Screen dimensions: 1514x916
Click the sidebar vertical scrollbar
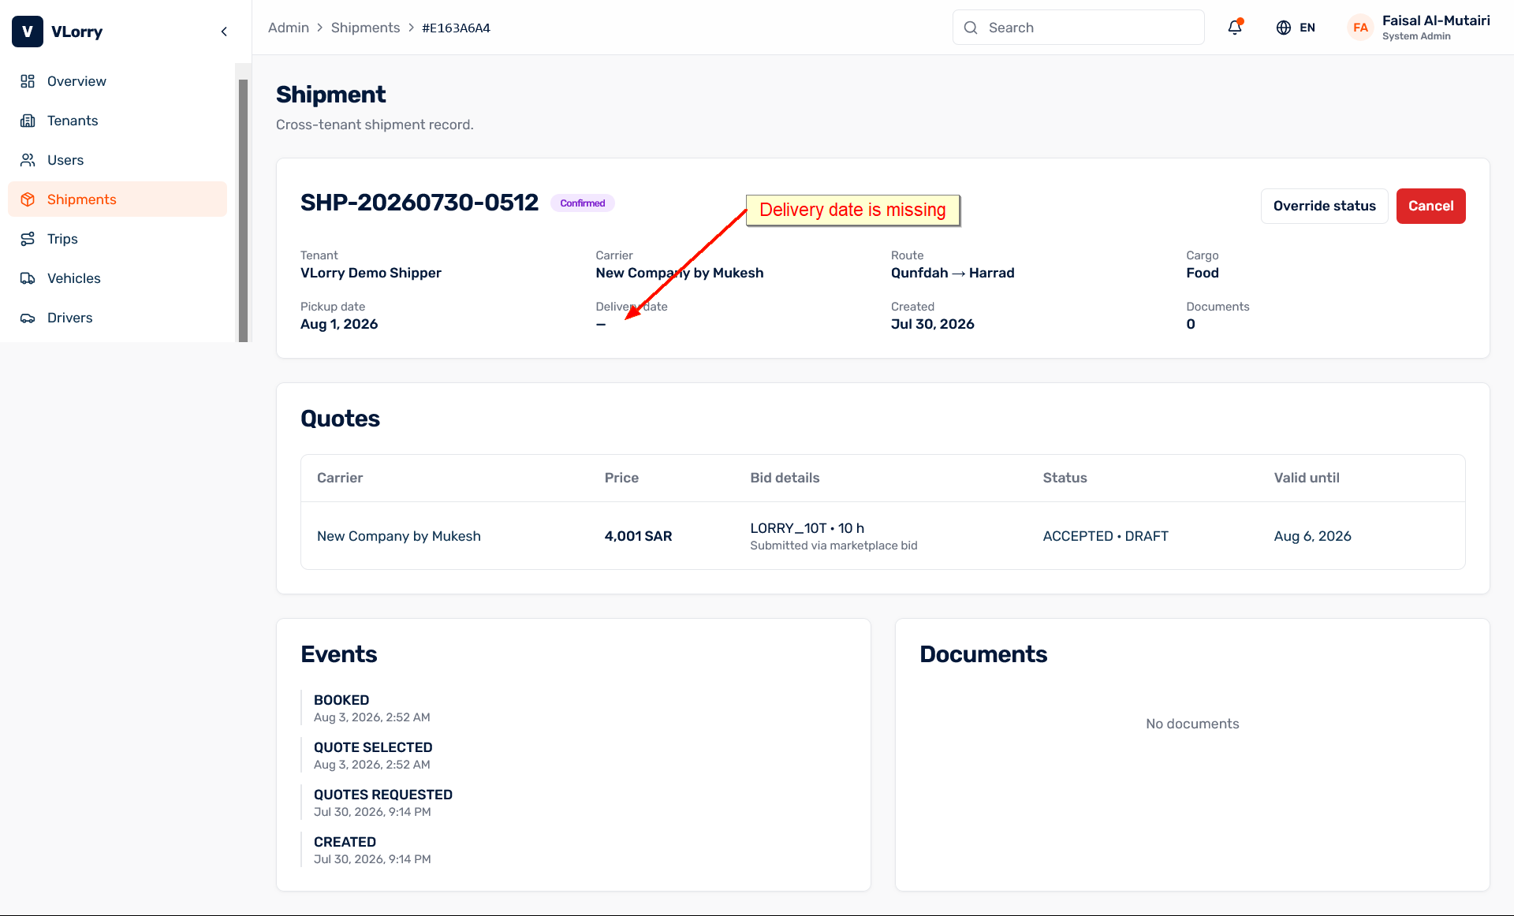[244, 210]
